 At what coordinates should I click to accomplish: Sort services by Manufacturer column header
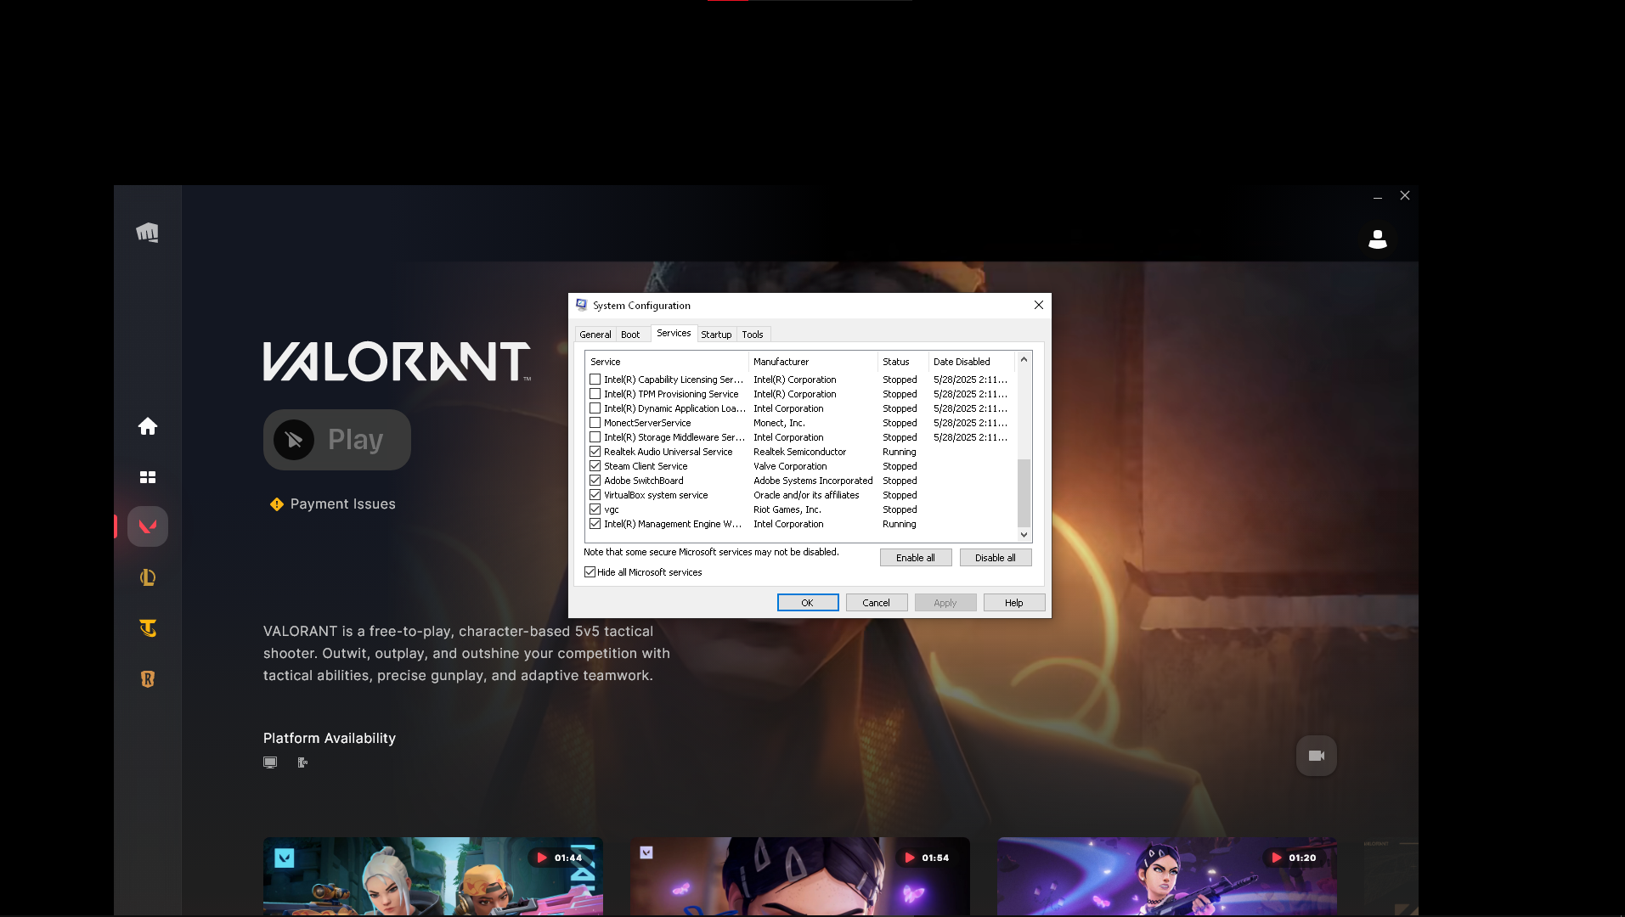813,362
